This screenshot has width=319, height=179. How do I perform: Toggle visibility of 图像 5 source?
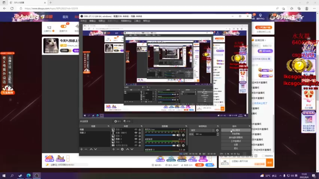point(136,130)
